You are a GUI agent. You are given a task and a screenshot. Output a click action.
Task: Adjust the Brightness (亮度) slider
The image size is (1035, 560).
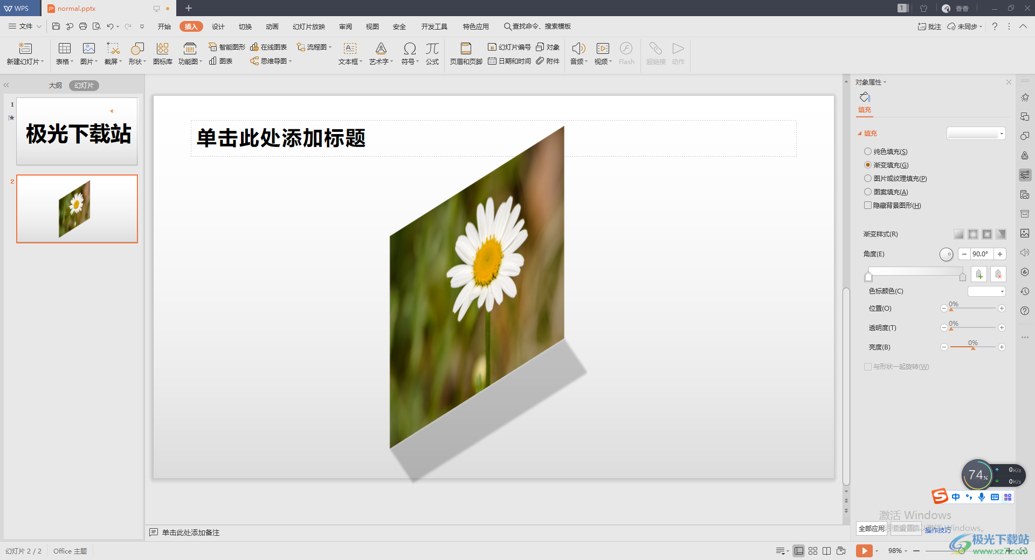972,347
